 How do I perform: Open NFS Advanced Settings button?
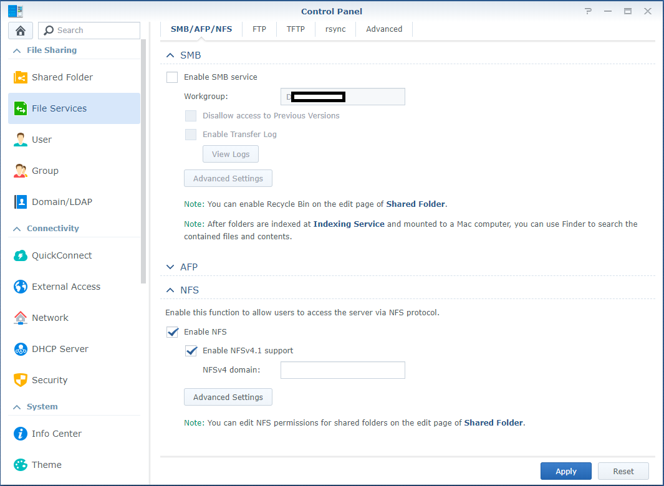pyautogui.click(x=228, y=397)
